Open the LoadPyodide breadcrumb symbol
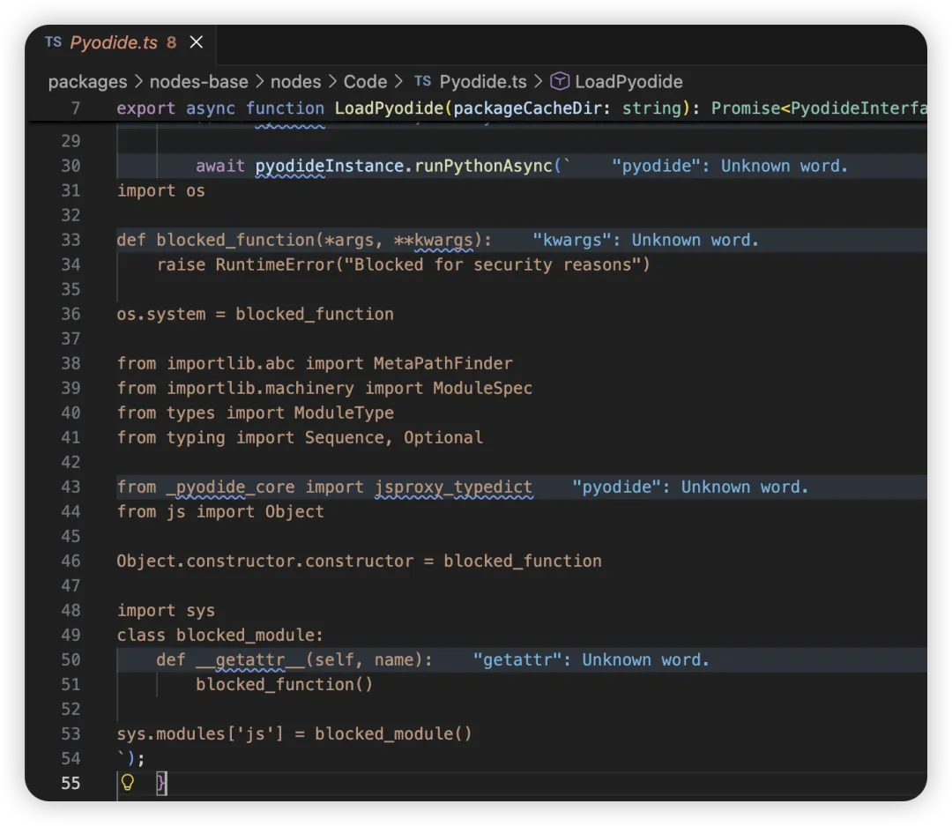 coord(628,82)
